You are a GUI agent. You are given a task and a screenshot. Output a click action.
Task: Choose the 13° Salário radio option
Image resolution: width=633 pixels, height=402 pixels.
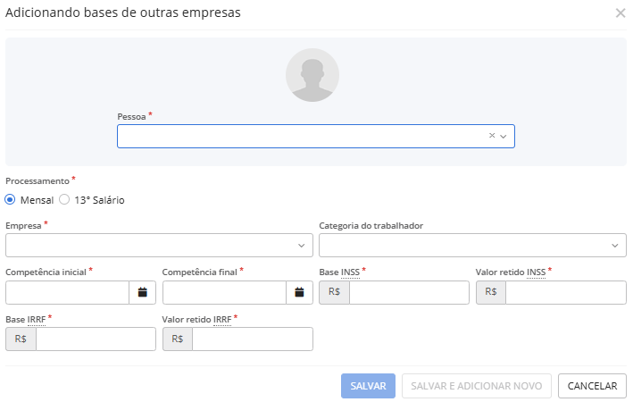point(64,200)
